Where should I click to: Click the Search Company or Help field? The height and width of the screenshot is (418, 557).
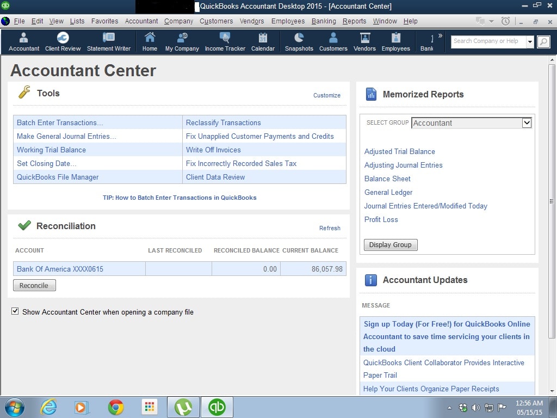pos(488,41)
